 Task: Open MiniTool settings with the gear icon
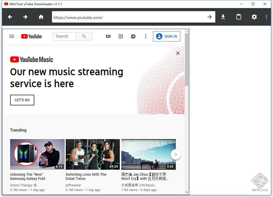(x=254, y=17)
